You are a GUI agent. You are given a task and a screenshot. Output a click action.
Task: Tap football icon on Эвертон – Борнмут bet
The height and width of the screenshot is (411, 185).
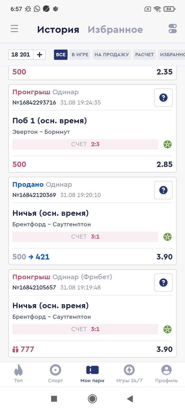pyautogui.click(x=168, y=144)
